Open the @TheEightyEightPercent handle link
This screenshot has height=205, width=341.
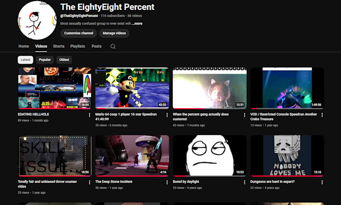tap(79, 16)
